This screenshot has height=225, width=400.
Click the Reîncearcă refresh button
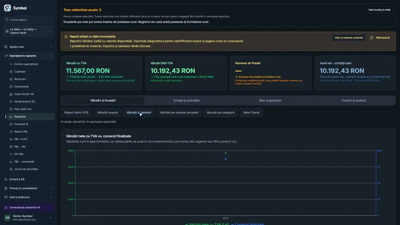(380, 37)
